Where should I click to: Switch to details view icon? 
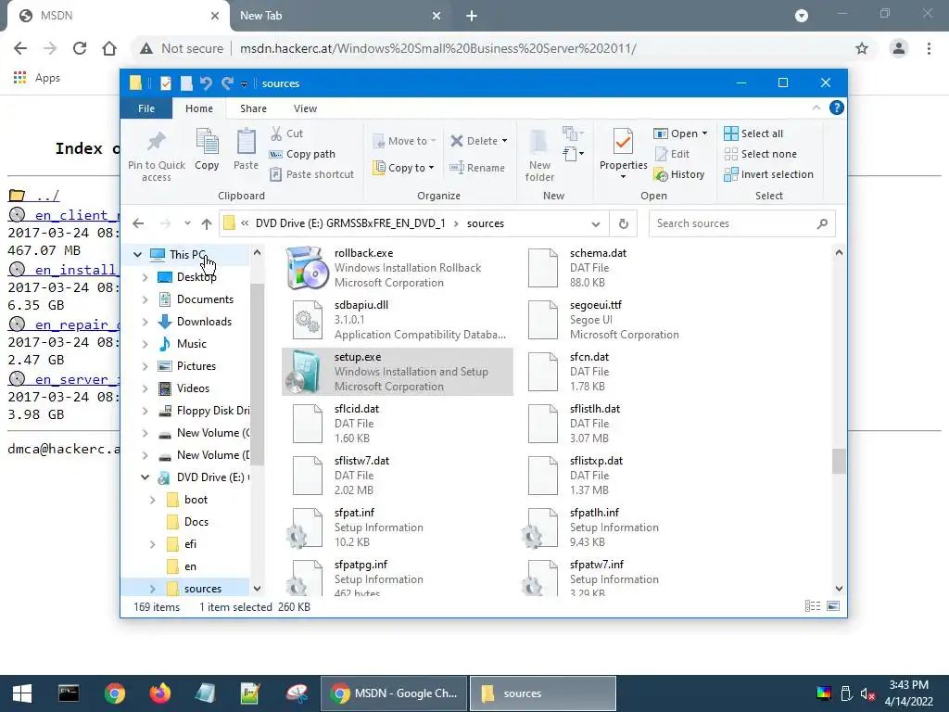813,606
